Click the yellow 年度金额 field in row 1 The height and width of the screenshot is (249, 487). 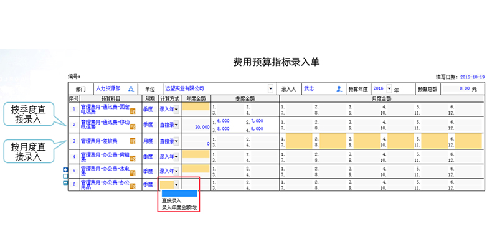pyautogui.click(x=196, y=106)
